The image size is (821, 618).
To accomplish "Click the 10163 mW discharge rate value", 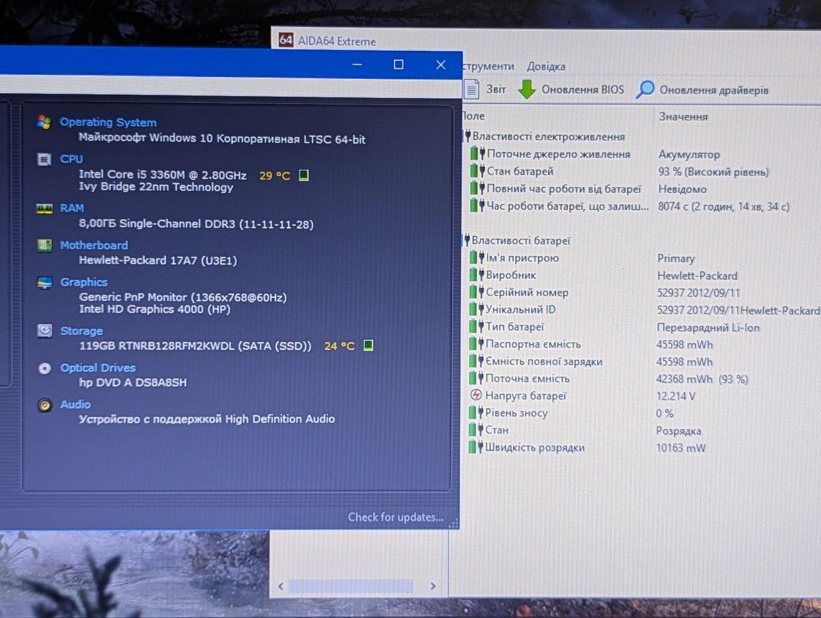I will [681, 448].
